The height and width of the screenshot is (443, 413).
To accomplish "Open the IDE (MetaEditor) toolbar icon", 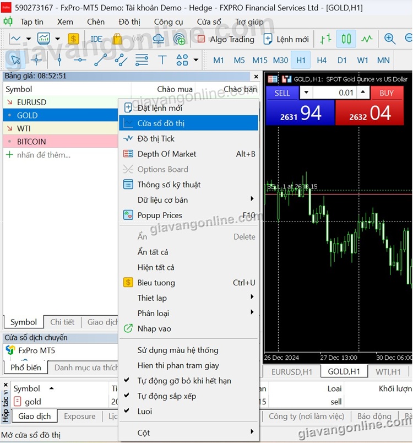I will pyautogui.click(x=96, y=39).
